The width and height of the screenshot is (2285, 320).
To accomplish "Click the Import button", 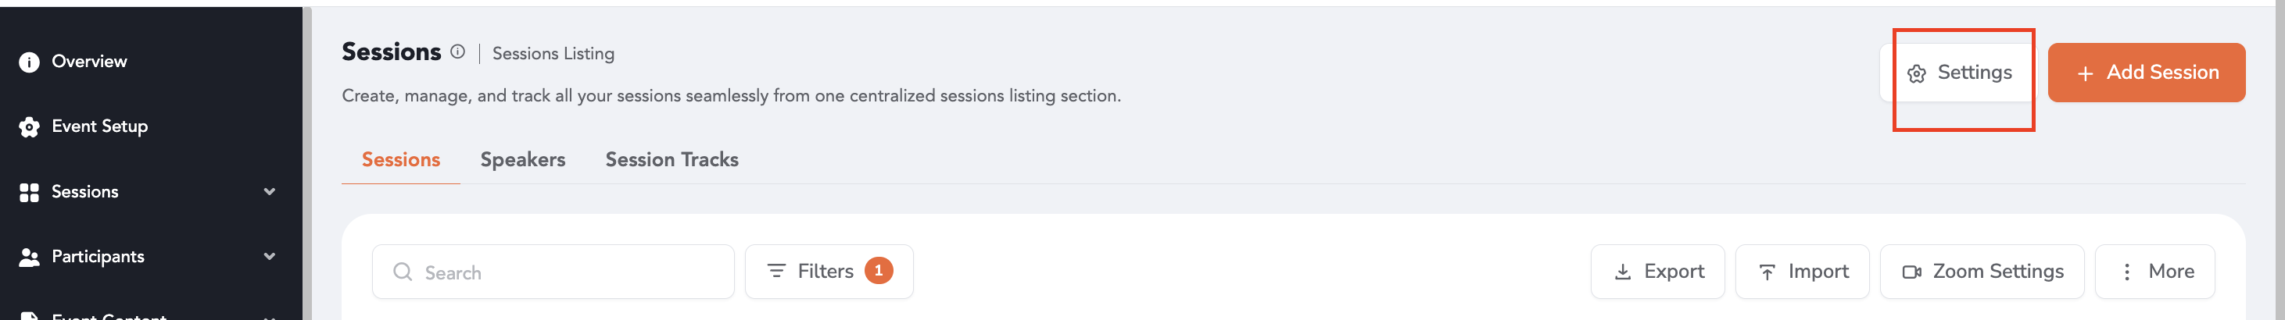I will point(1802,272).
